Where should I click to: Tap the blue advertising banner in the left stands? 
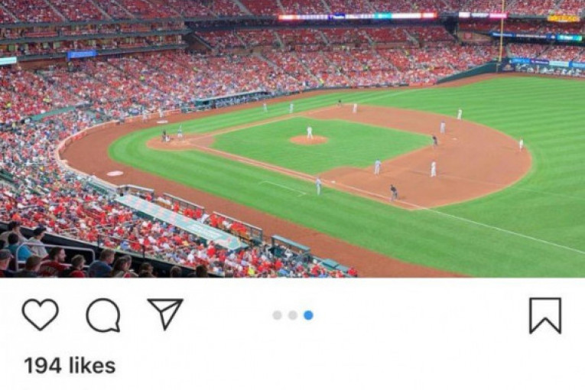click(82, 55)
